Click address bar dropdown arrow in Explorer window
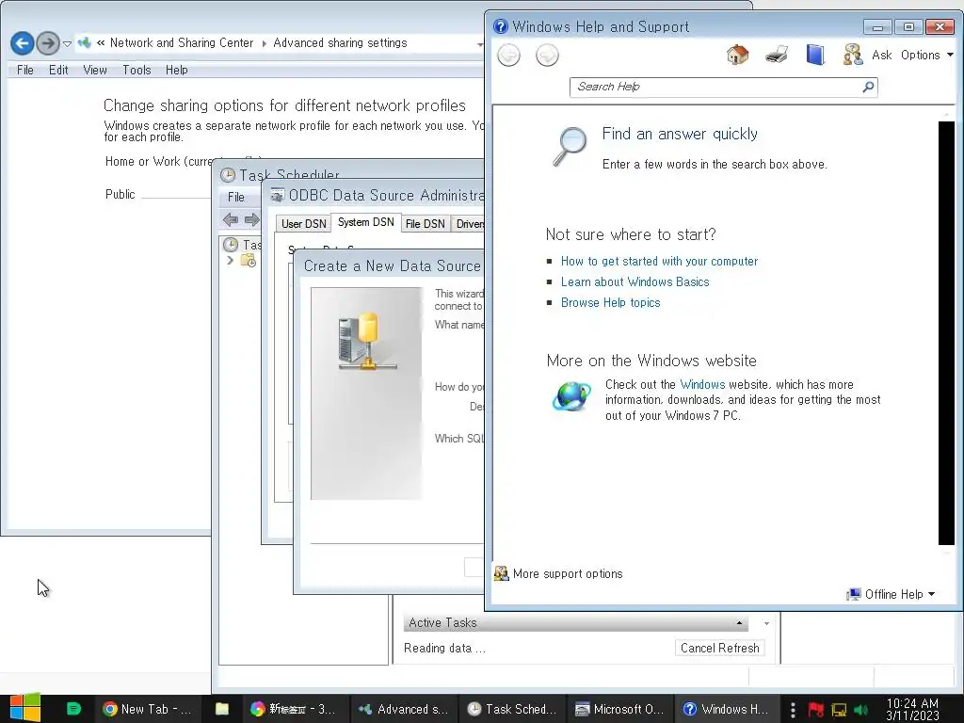 click(479, 43)
